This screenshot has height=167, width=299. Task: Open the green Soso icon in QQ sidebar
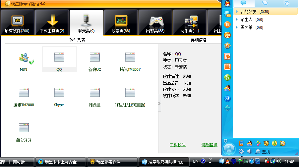coord(227,77)
